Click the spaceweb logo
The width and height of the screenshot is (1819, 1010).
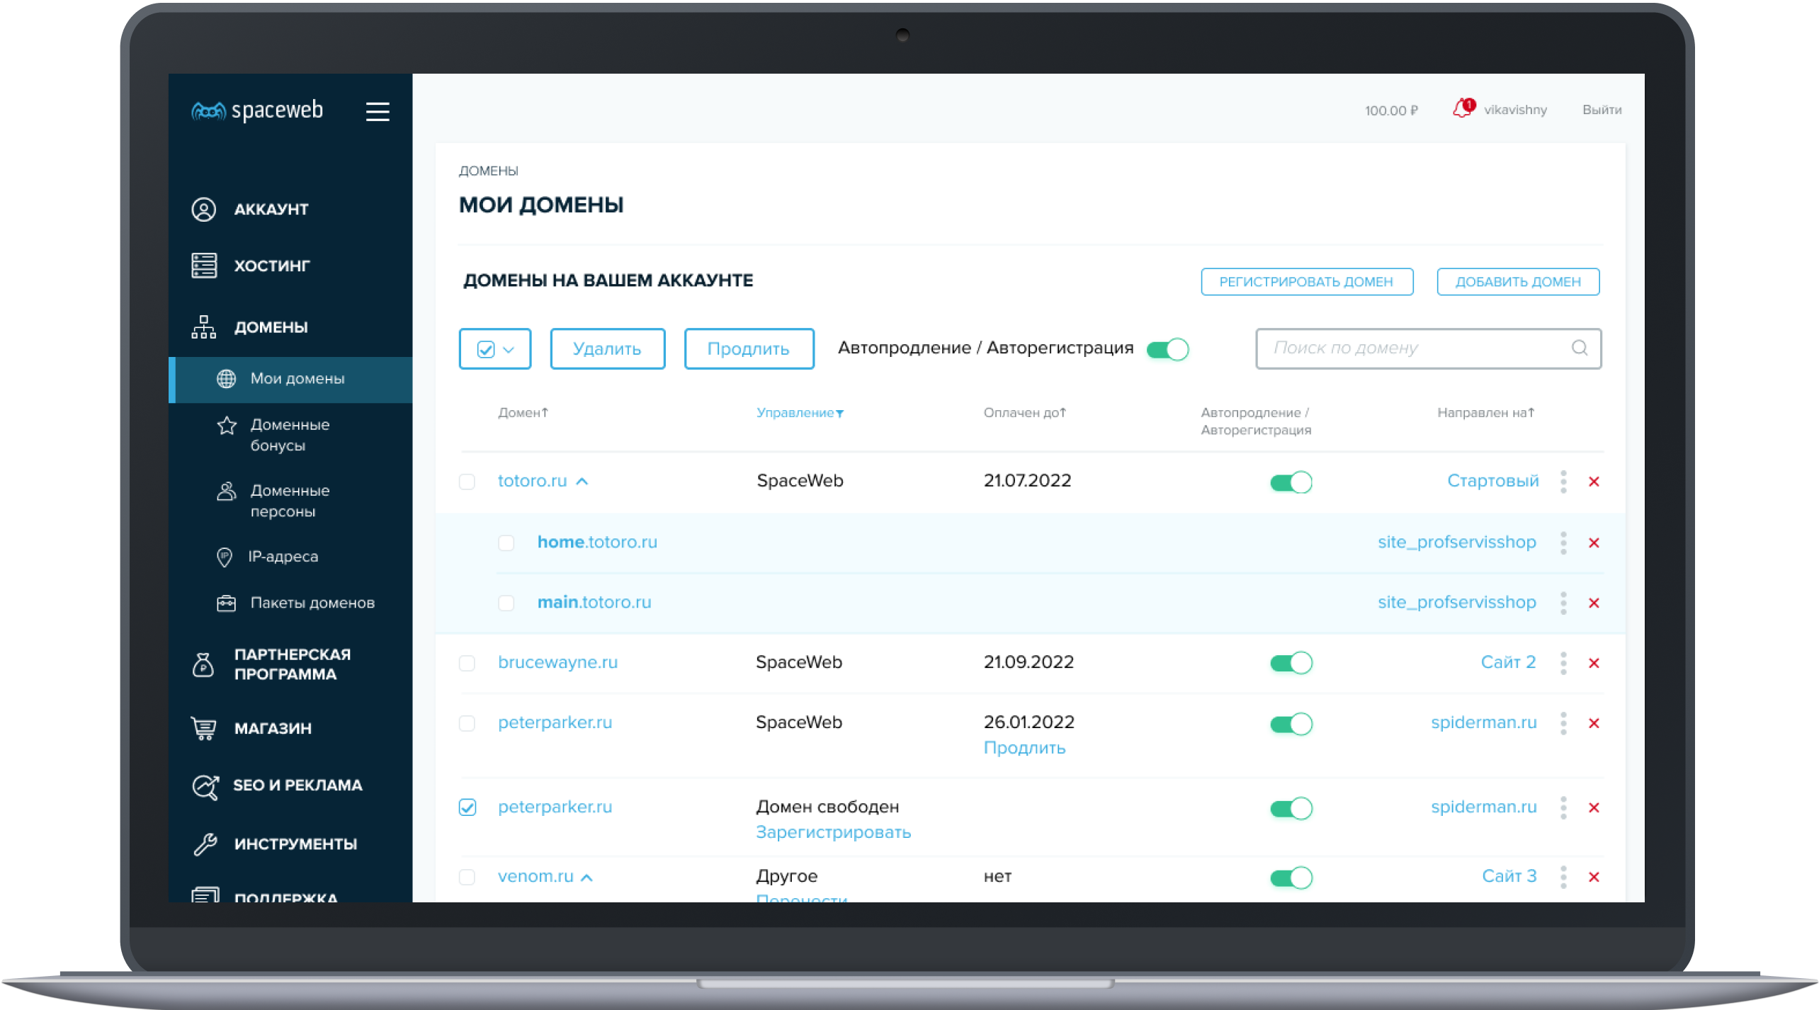258,110
